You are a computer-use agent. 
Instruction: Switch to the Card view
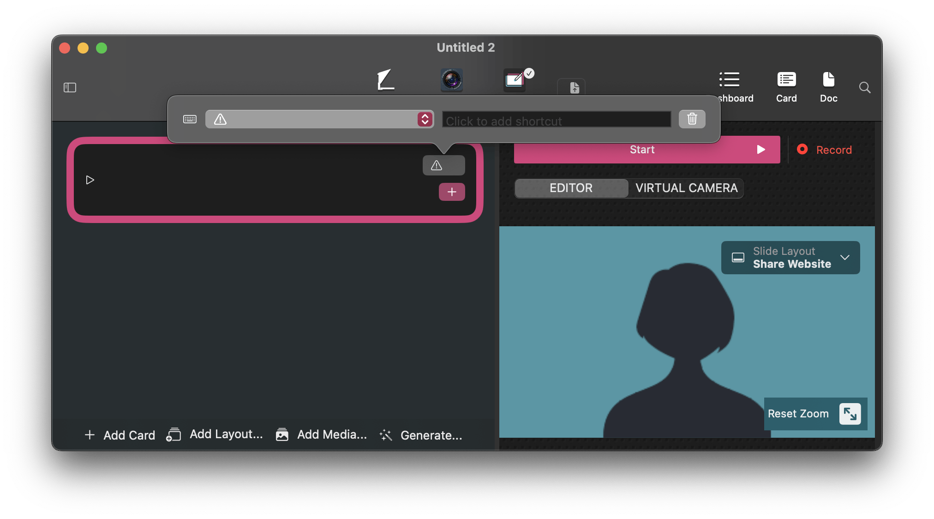786,86
